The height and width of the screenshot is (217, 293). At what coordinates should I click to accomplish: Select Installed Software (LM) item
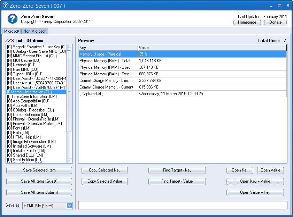pyautogui.click(x=37, y=146)
